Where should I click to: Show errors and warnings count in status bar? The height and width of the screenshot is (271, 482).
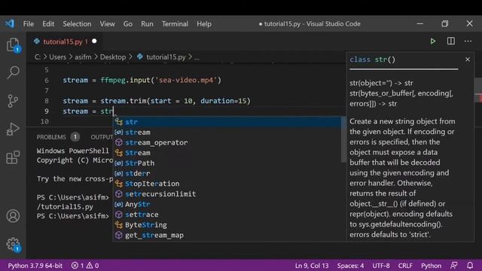(85, 266)
